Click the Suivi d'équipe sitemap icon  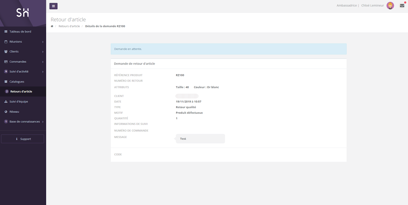coord(6,102)
